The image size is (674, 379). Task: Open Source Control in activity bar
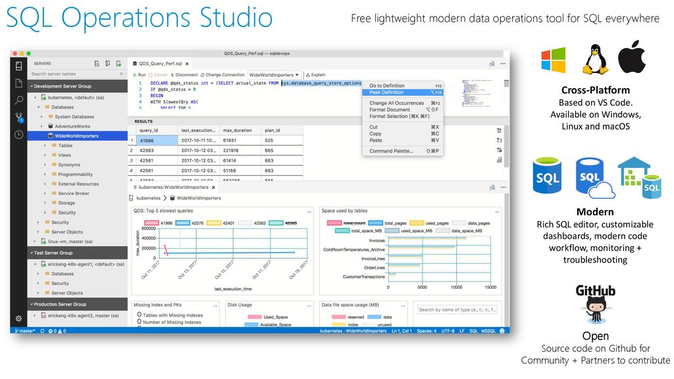[x=19, y=117]
